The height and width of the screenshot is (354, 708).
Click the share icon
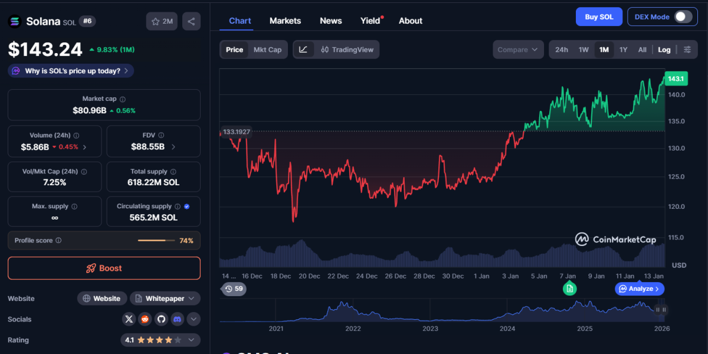click(x=191, y=21)
